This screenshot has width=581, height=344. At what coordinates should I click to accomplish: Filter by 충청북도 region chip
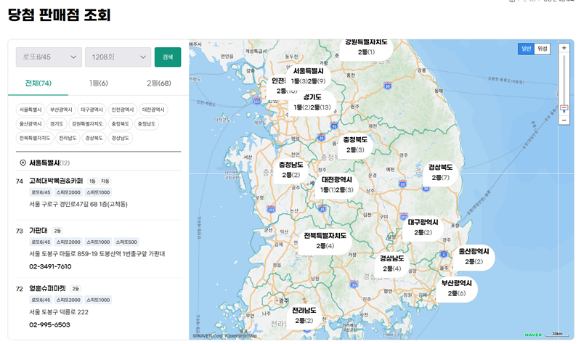pos(120,123)
